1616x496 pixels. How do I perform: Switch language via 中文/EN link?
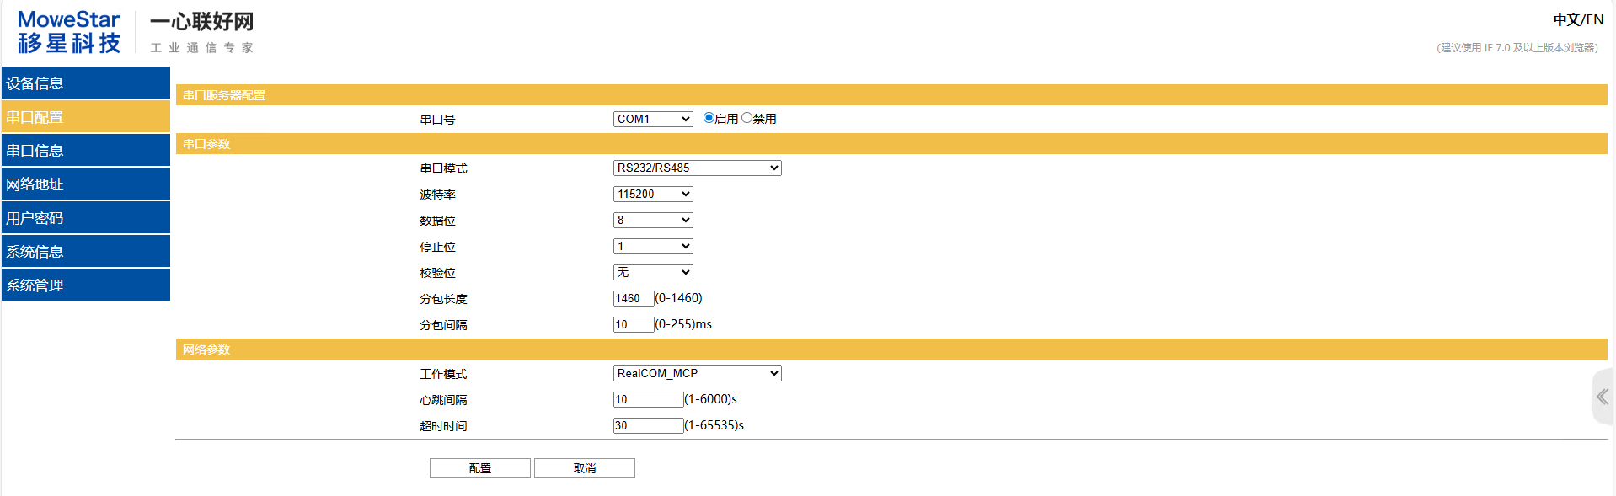click(x=1578, y=19)
